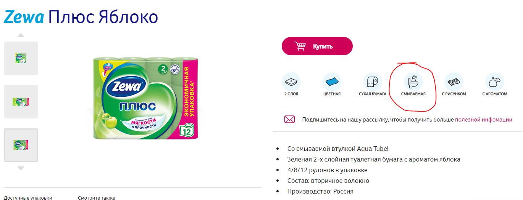
Task: Switch to the Смотрите также tab
Action: pyautogui.click(x=96, y=197)
